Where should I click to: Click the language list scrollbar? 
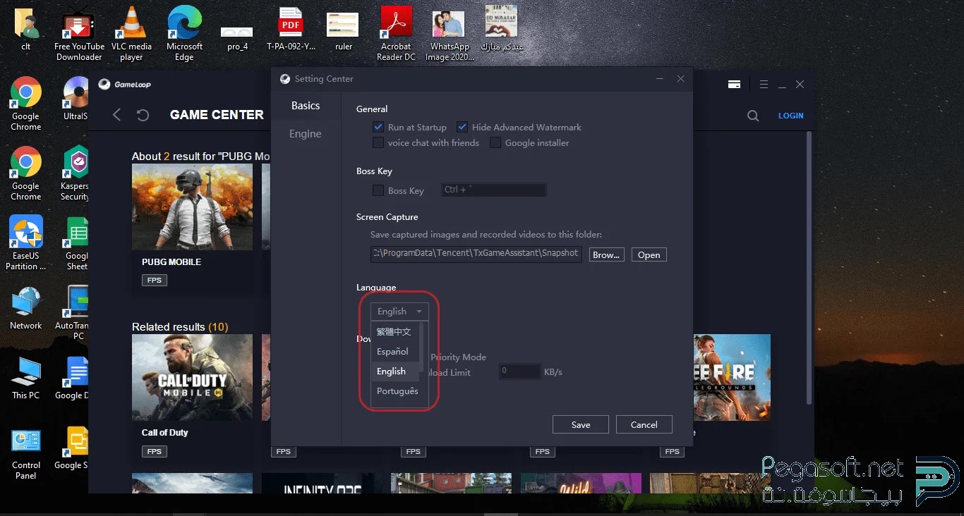pyautogui.click(x=422, y=348)
